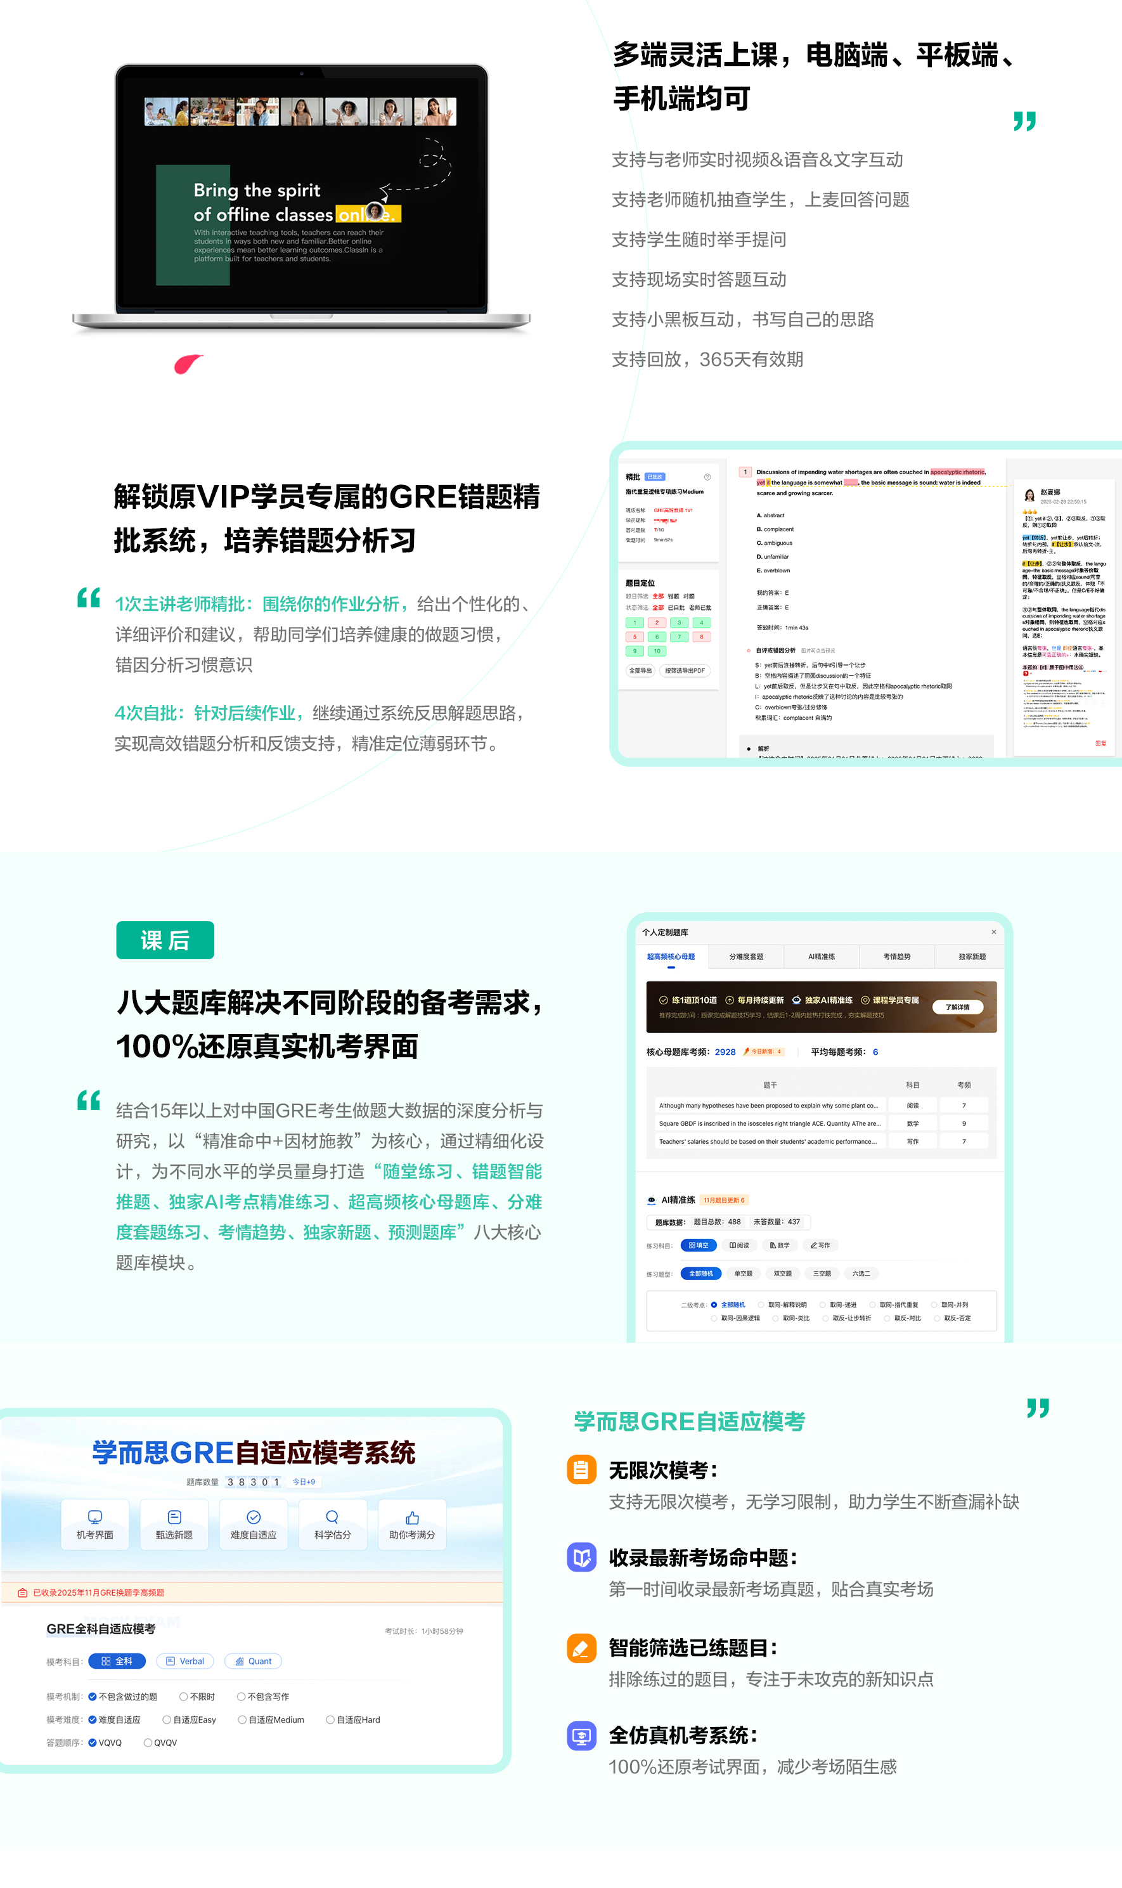Viewport: 1122px width, 1888px height.
Task: Select the 难度自适应 checkmark icon
Action: click(254, 1518)
